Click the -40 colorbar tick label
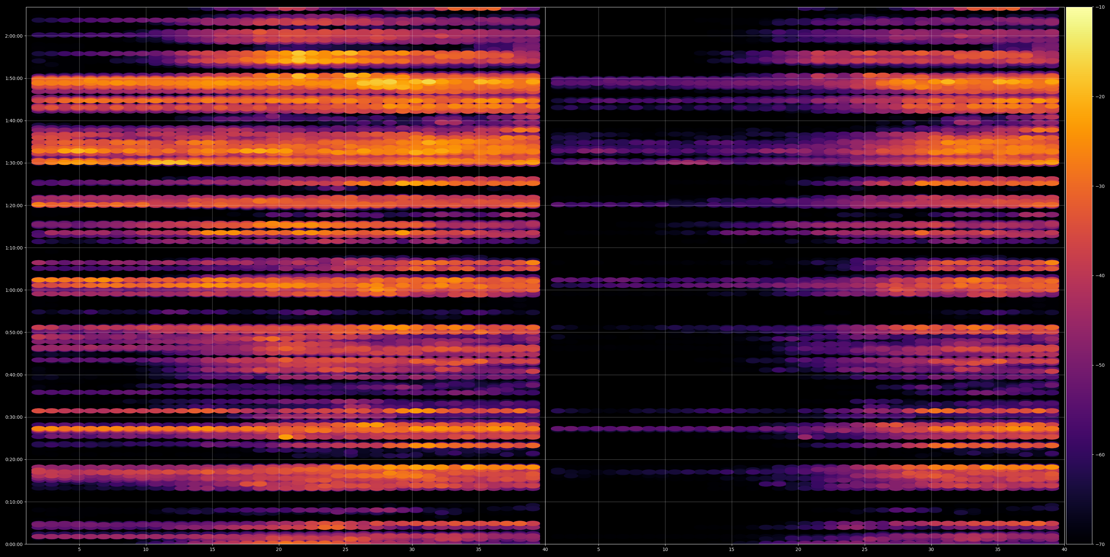Image resolution: width=1110 pixels, height=557 pixels. [x=1100, y=276]
